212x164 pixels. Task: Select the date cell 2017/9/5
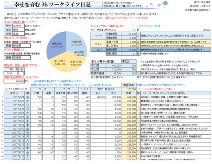(x=14, y=113)
